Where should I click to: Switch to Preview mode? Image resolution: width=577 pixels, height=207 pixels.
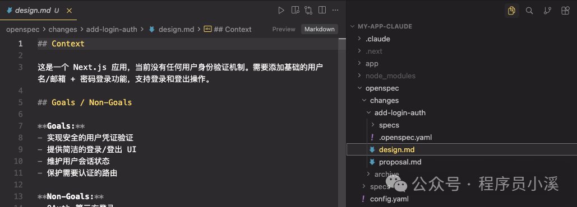(284, 29)
